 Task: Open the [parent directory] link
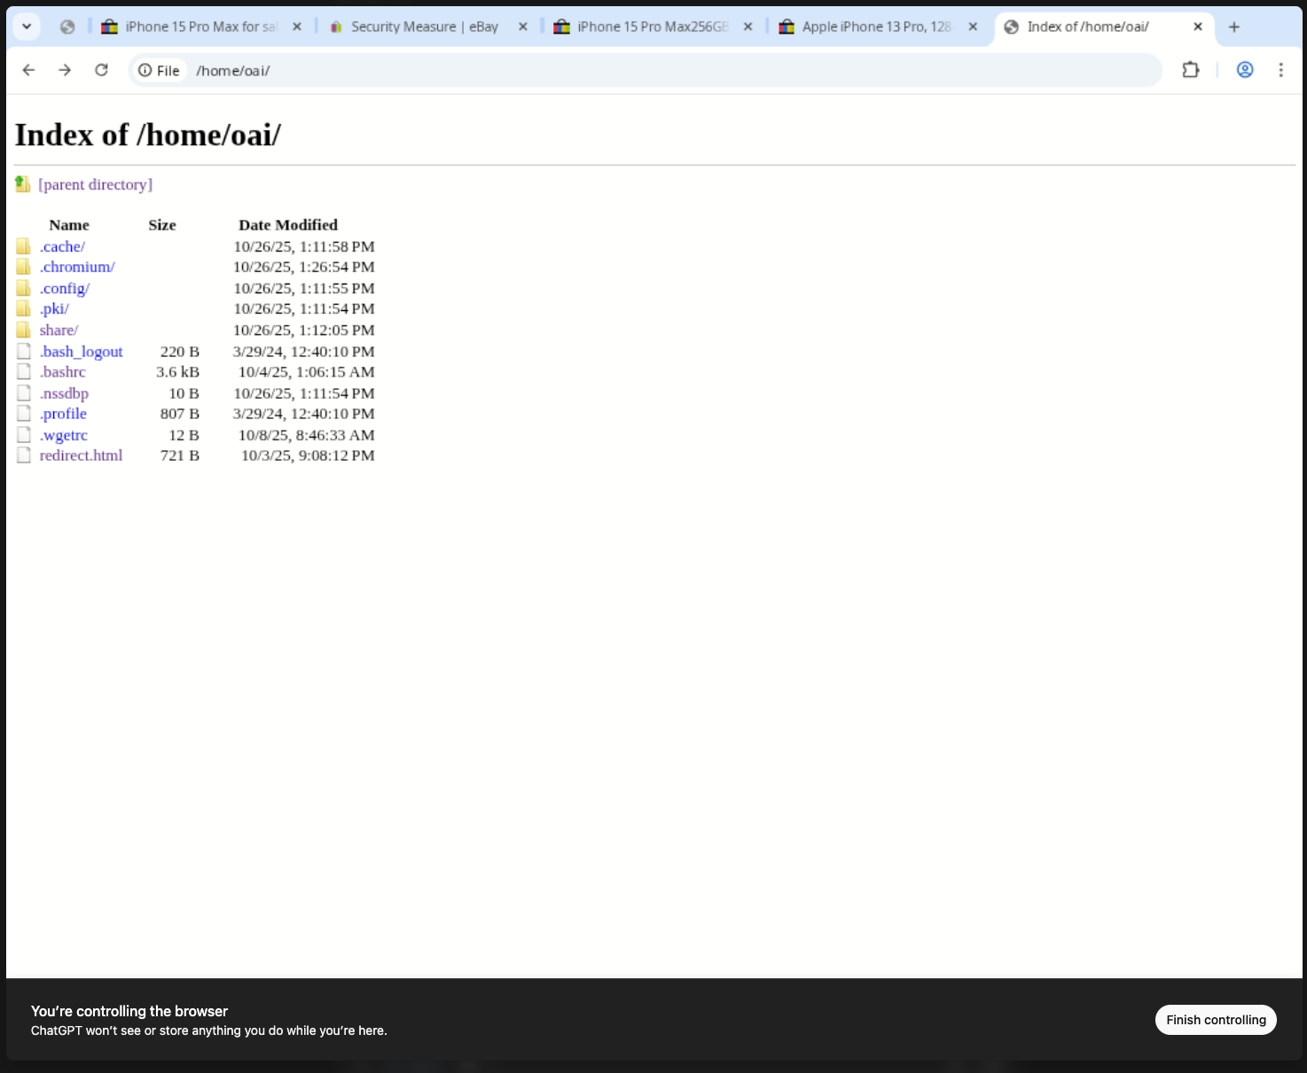click(95, 183)
